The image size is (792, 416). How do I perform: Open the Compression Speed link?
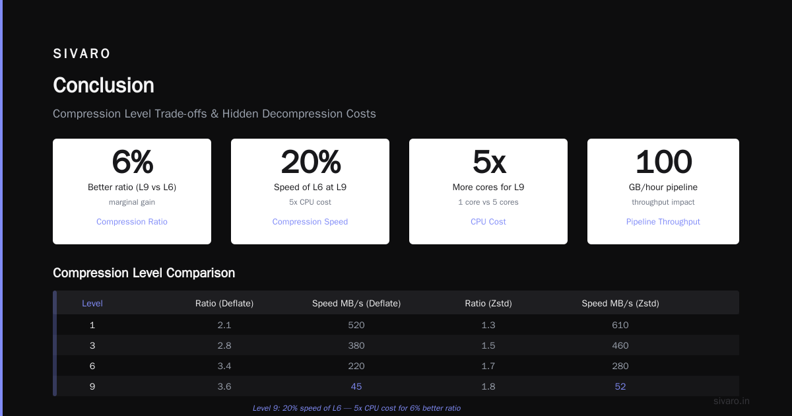click(310, 222)
